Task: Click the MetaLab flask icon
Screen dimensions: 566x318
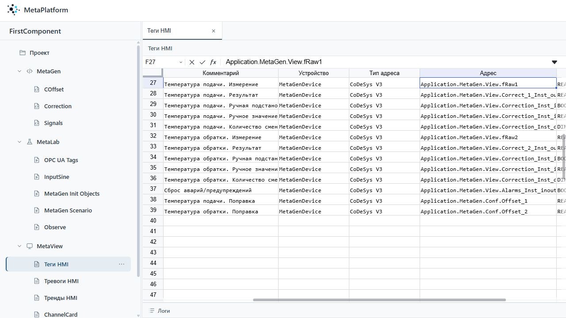Action: click(x=30, y=142)
